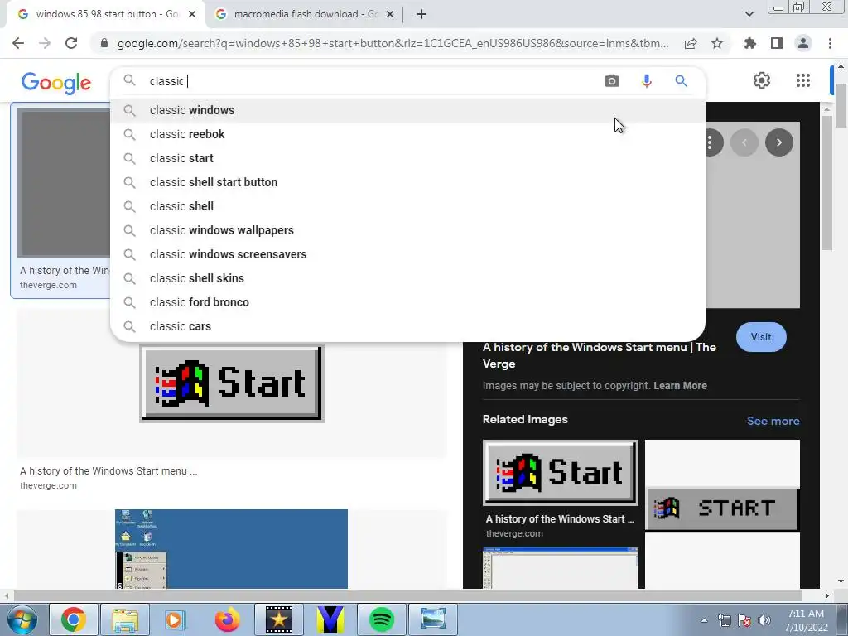Open image preview three-dot options
The image size is (848, 636).
[710, 142]
